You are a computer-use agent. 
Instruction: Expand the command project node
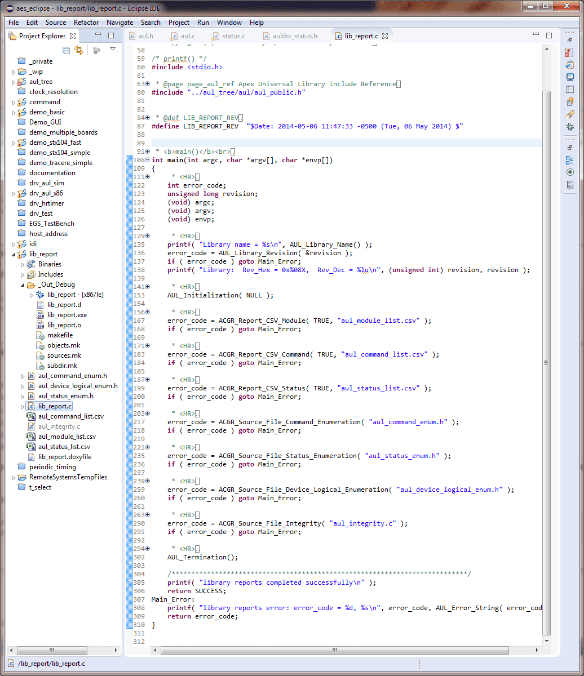(x=14, y=102)
